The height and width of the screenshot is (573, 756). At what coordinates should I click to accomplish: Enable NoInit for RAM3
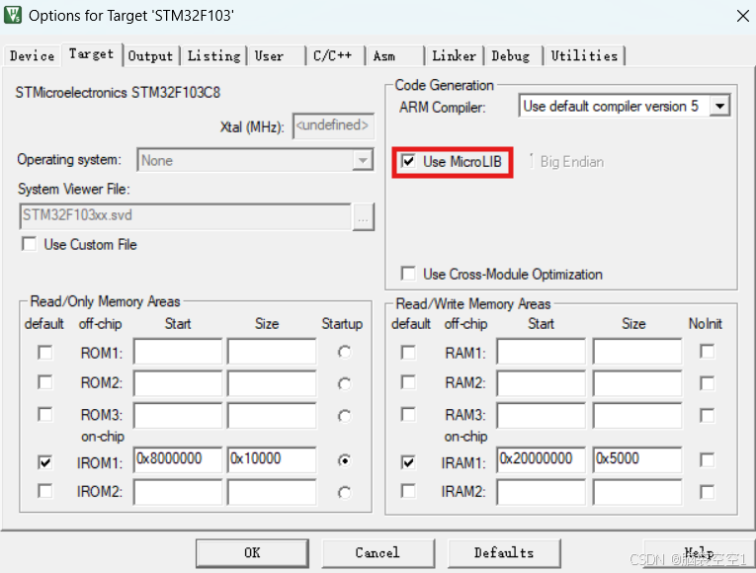[707, 415]
